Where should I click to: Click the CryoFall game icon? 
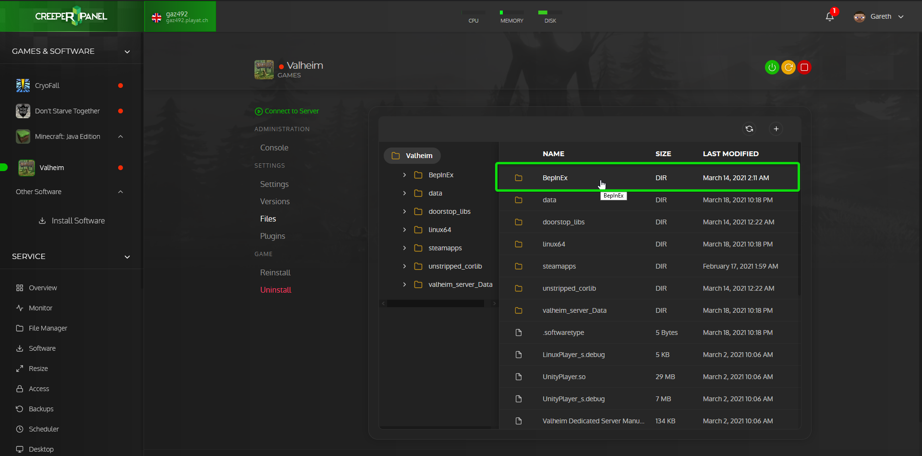(x=23, y=86)
